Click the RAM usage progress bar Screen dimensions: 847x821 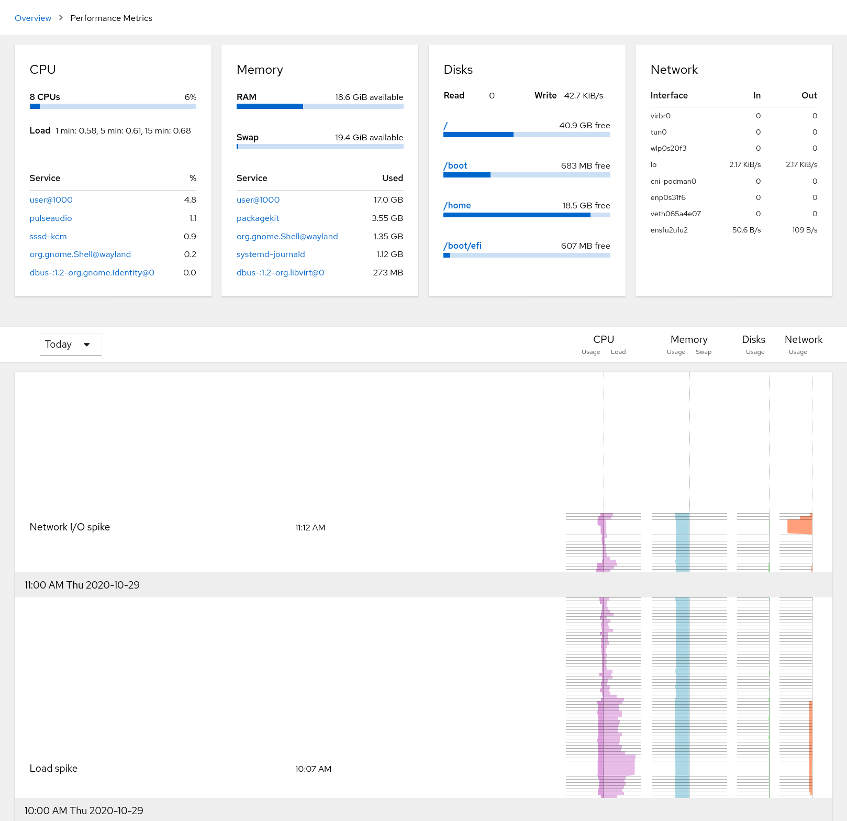(x=319, y=106)
